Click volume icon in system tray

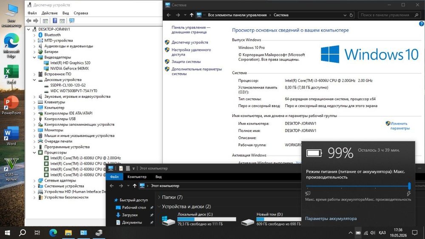click(373, 233)
